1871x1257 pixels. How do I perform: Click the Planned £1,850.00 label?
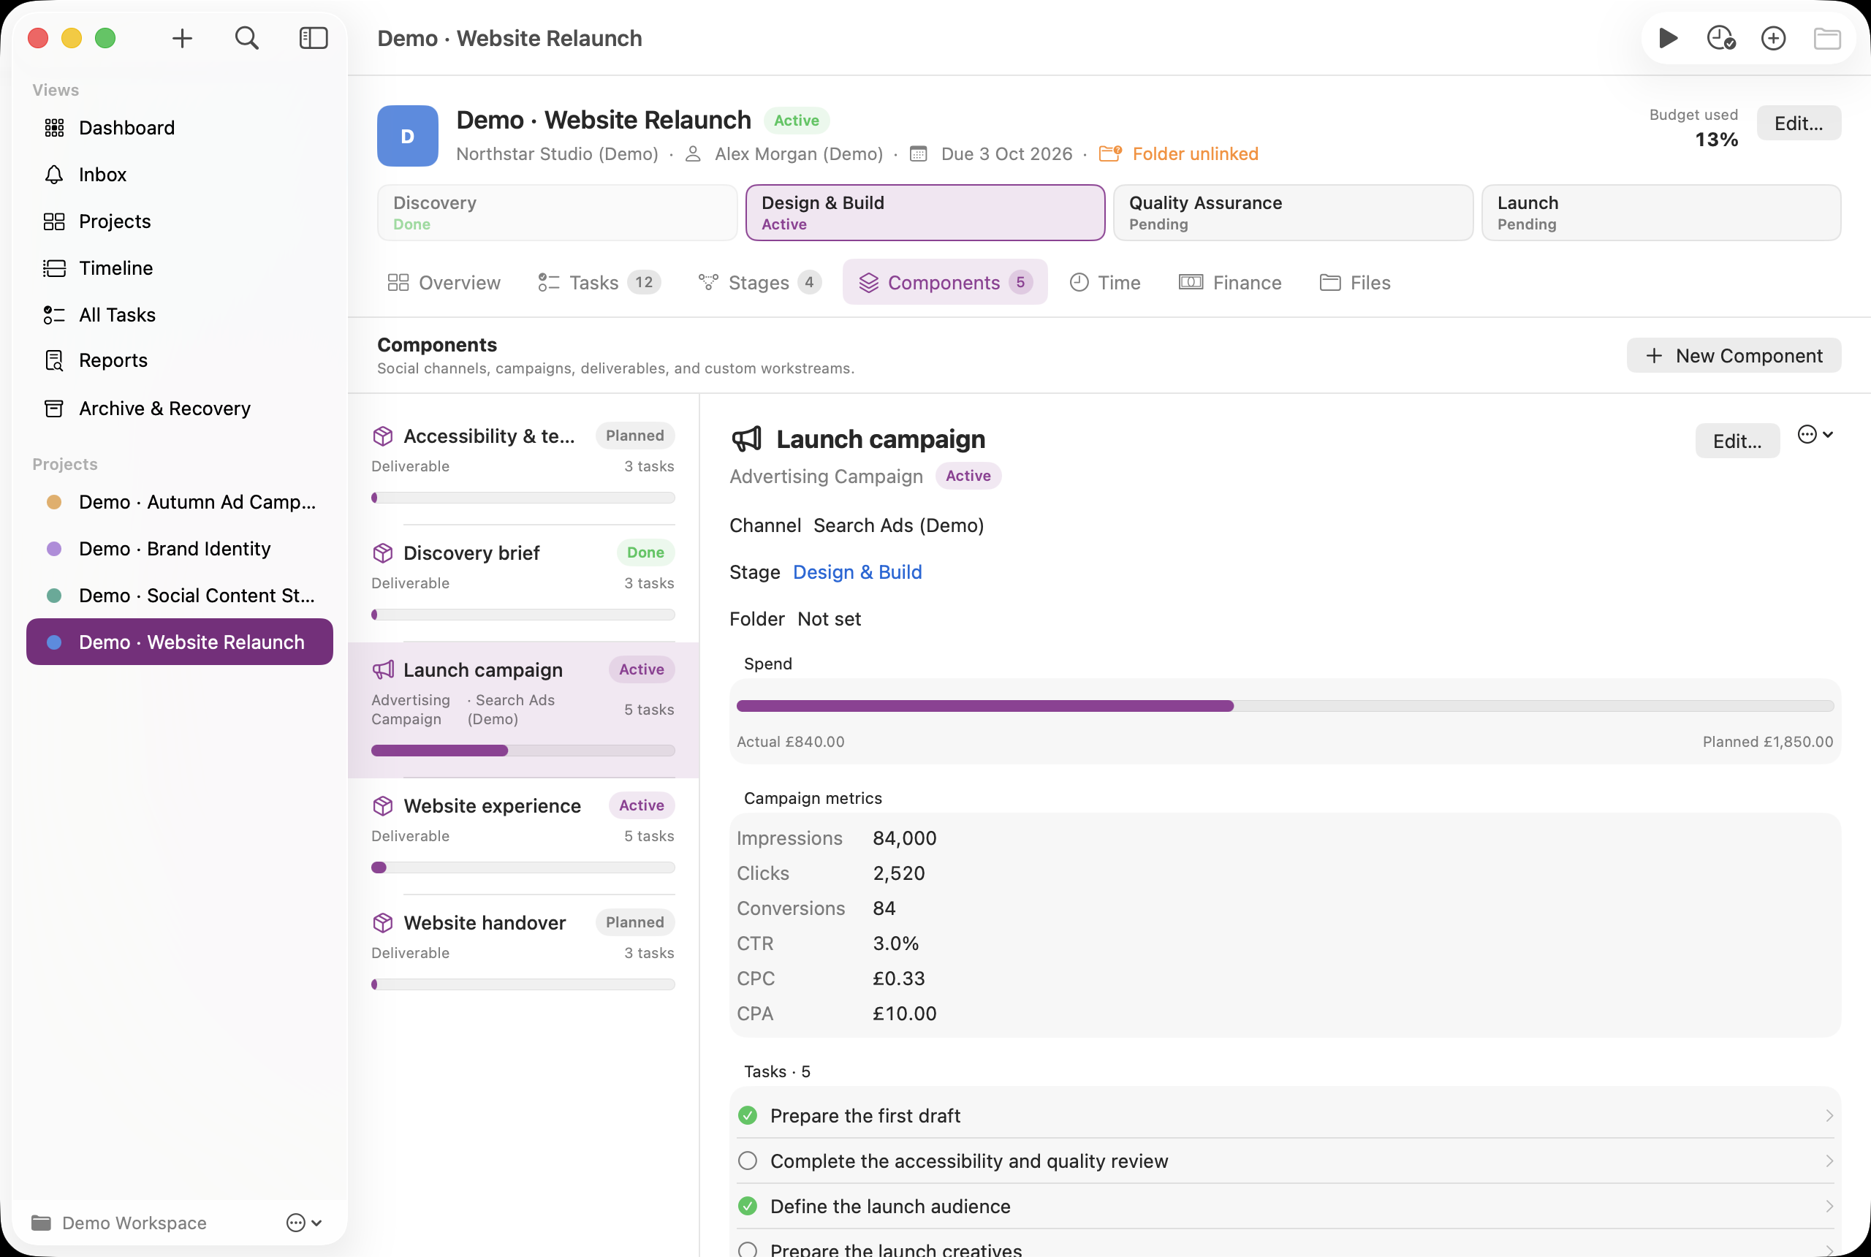(x=1768, y=742)
